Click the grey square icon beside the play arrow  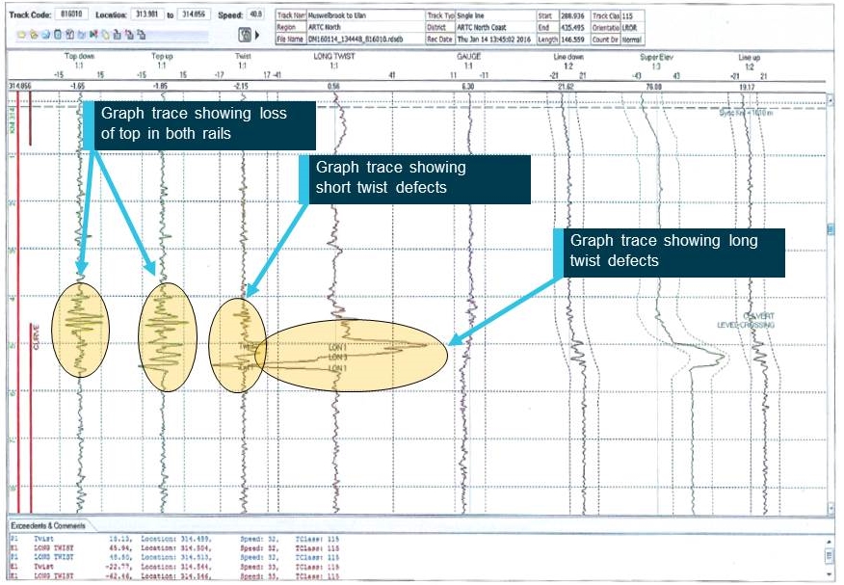(x=245, y=35)
